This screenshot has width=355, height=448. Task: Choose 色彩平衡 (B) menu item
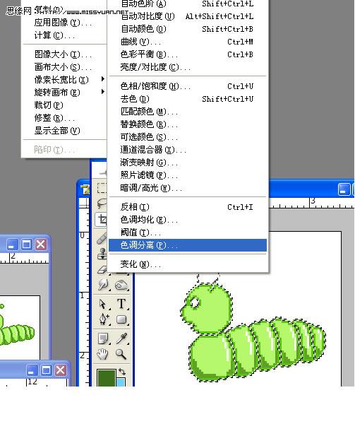point(188,54)
